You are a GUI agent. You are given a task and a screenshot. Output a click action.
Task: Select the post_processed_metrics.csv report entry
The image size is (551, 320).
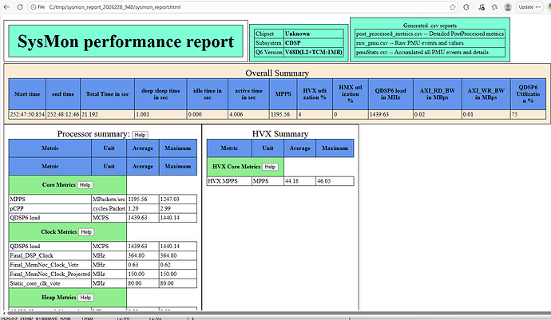[x=430, y=34]
